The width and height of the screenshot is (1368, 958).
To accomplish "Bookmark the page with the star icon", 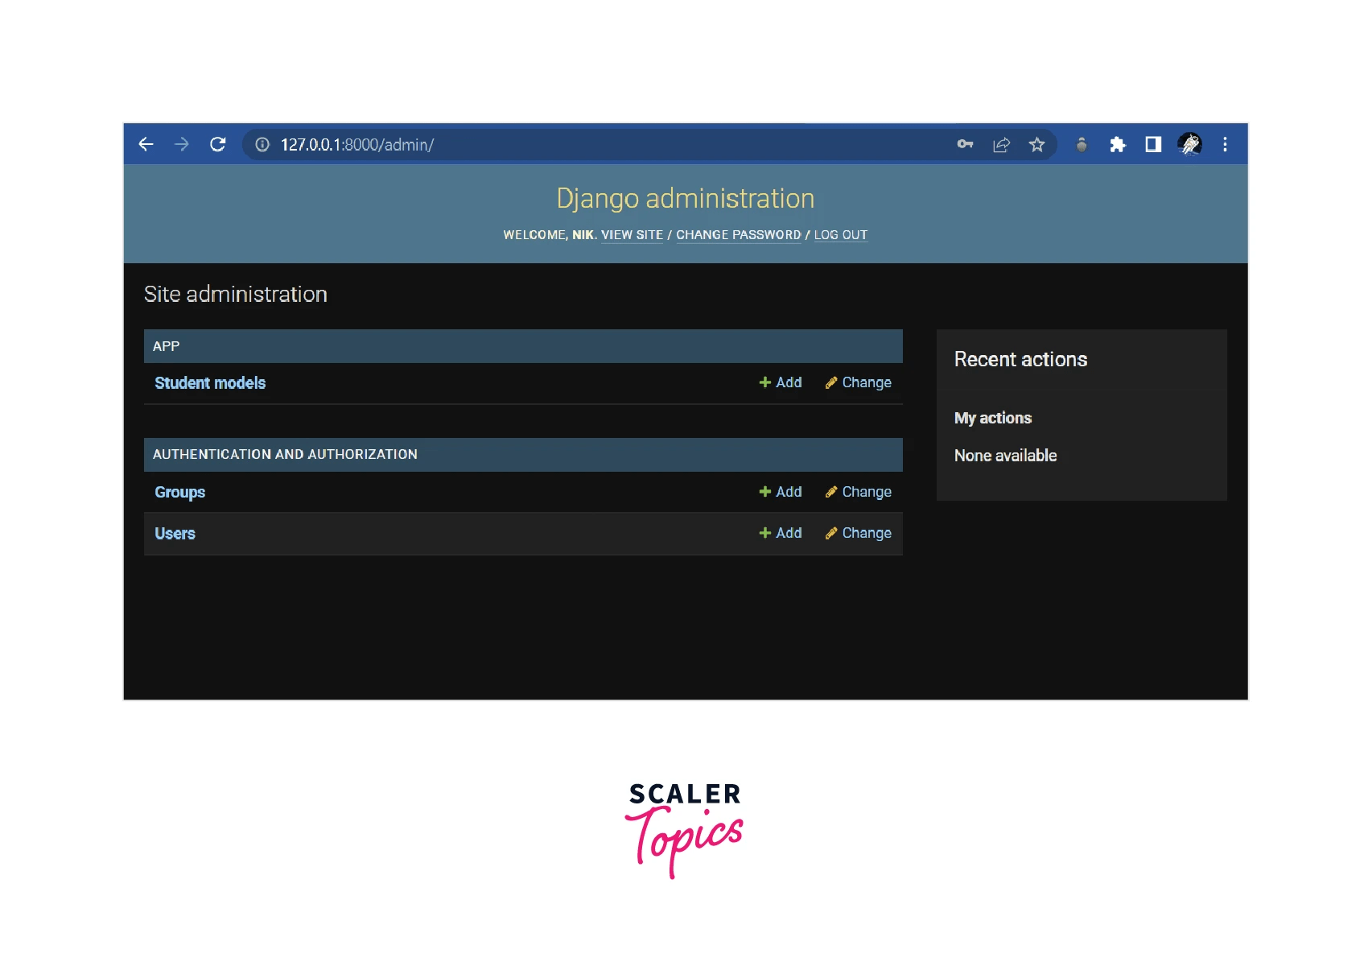I will click(x=1036, y=144).
